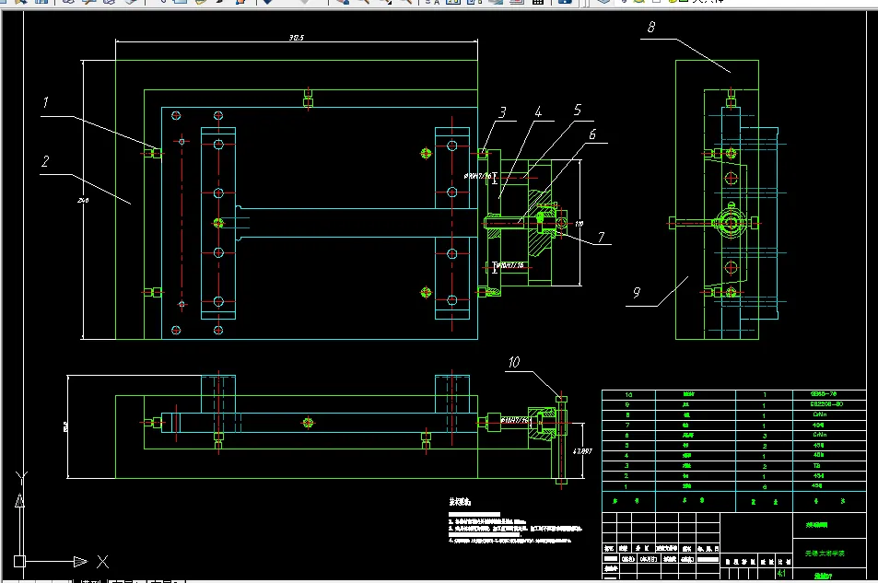Viewport: 878px width, 583px height.
Task: Select the 4:1 scale value in title block
Action: click(781, 574)
